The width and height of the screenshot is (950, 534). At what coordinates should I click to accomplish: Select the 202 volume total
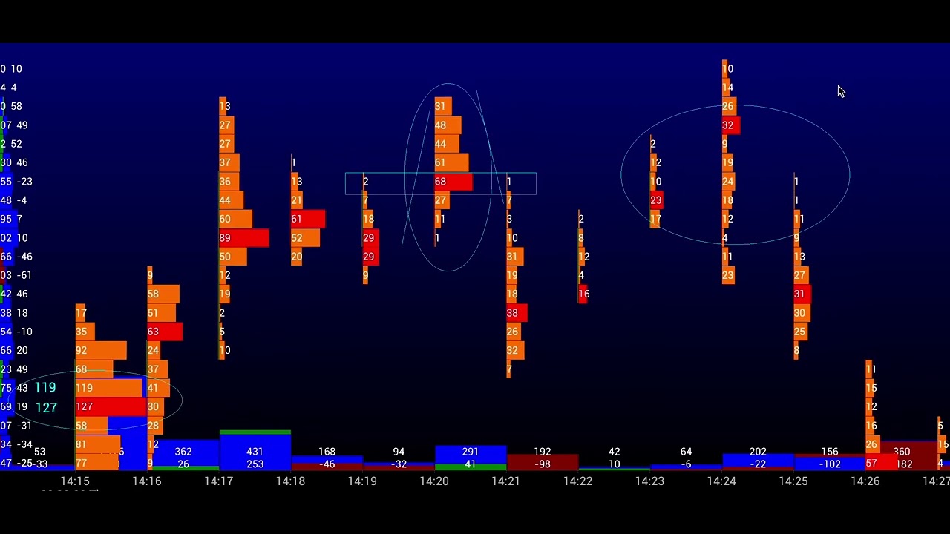click(x=758, y=452)
